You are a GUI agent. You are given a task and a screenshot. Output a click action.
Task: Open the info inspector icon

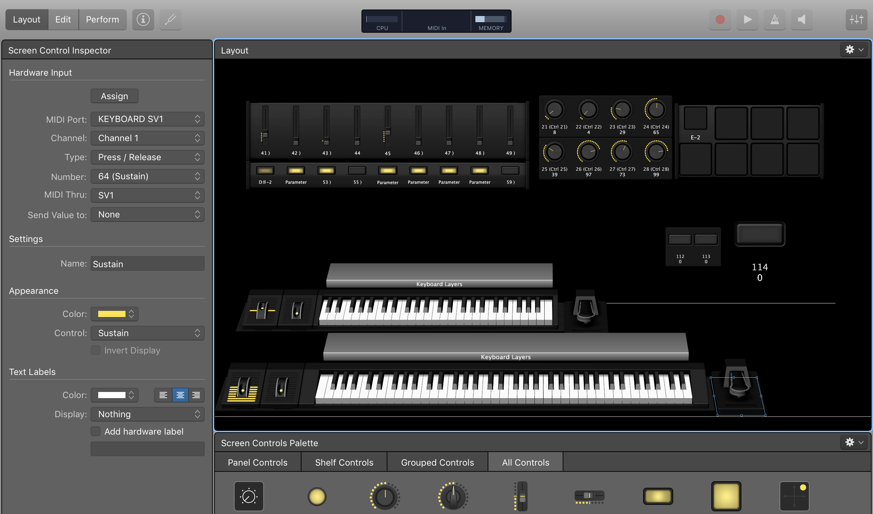pyautogui.click(x=143, y=19)
